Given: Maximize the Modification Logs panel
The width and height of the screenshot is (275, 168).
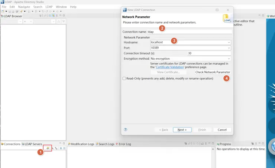Looking at the screenshot, I should tap(213, 144).
